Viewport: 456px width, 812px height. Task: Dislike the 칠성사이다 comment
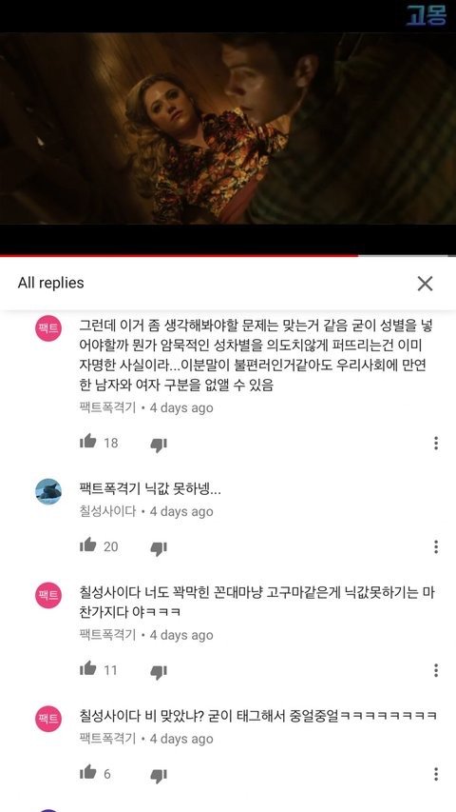(x=159, y=548)
